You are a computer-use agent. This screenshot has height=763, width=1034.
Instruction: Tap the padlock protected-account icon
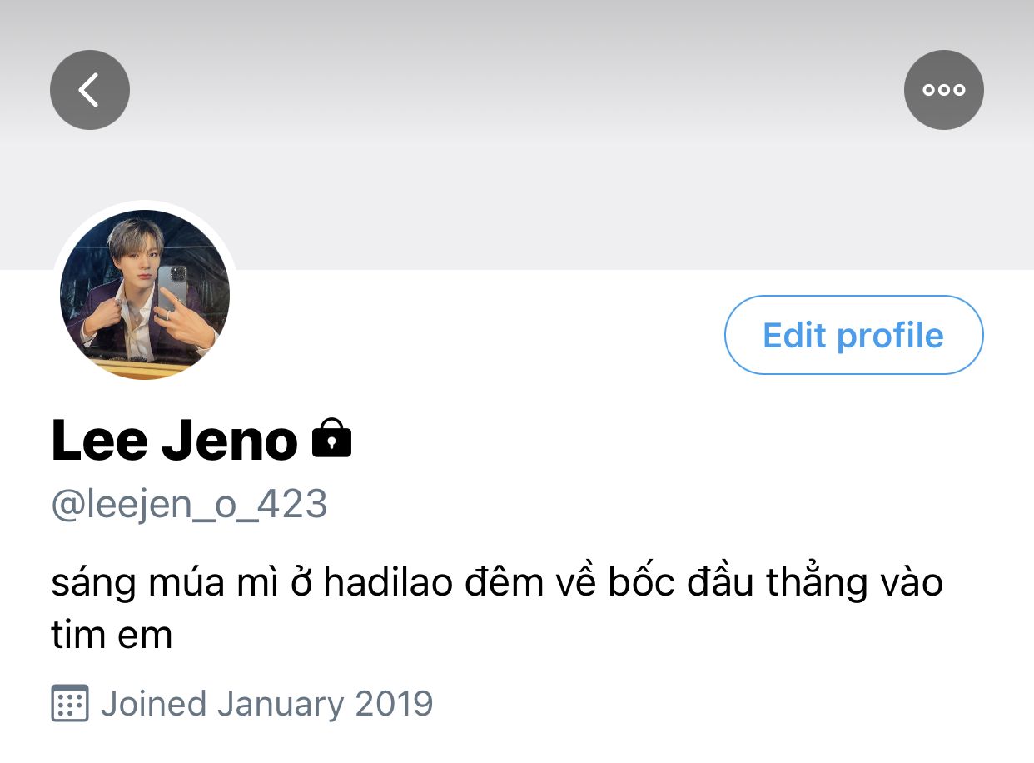click(331, 438)
